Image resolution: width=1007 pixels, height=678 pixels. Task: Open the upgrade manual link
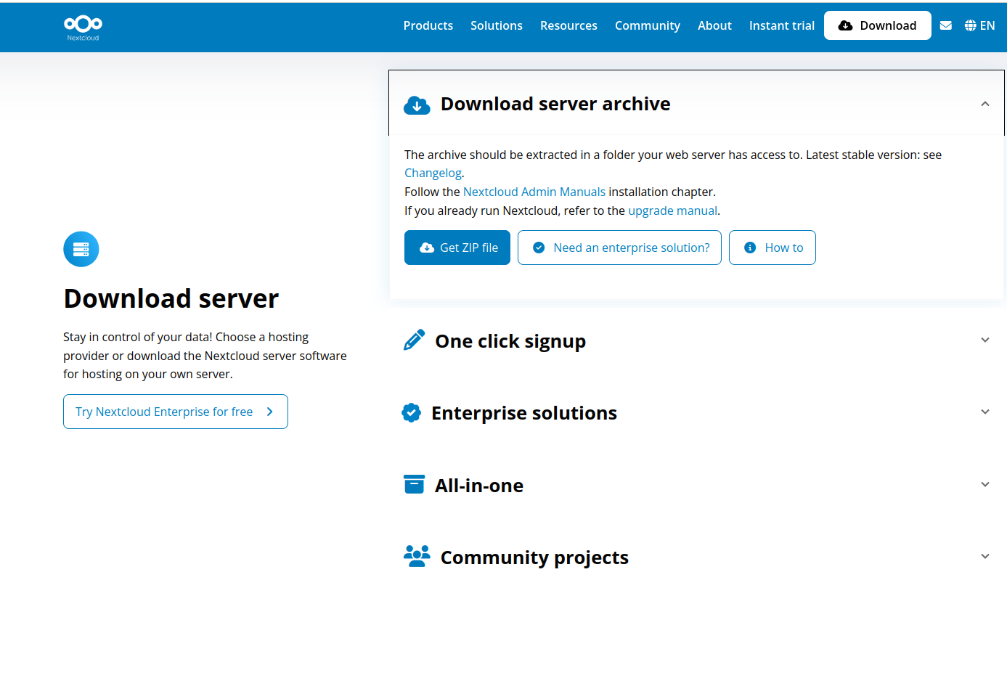click(672, 211)
